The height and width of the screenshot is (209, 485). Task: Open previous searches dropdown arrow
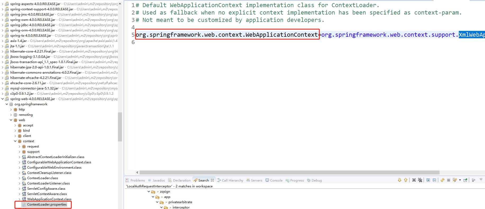(460, 180)
